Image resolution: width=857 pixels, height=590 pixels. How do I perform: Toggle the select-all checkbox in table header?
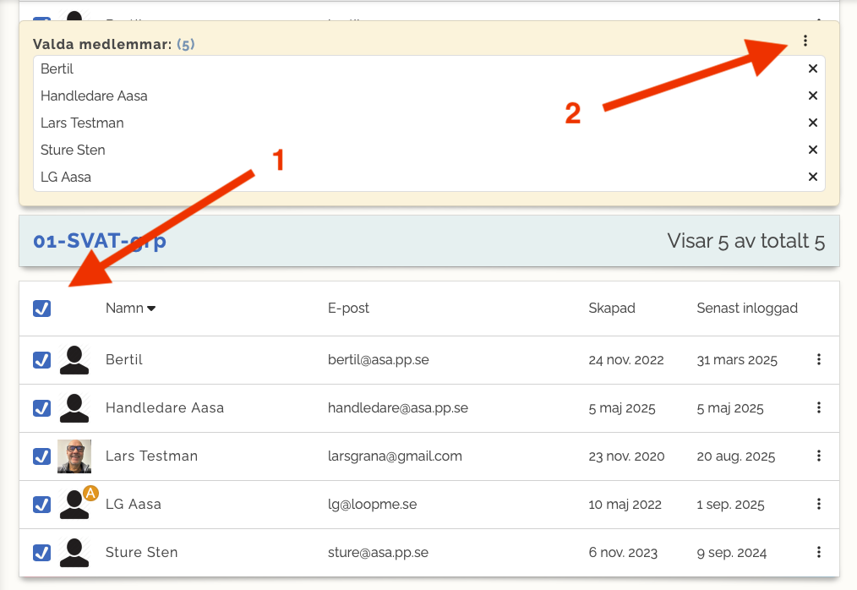point(42,309)
